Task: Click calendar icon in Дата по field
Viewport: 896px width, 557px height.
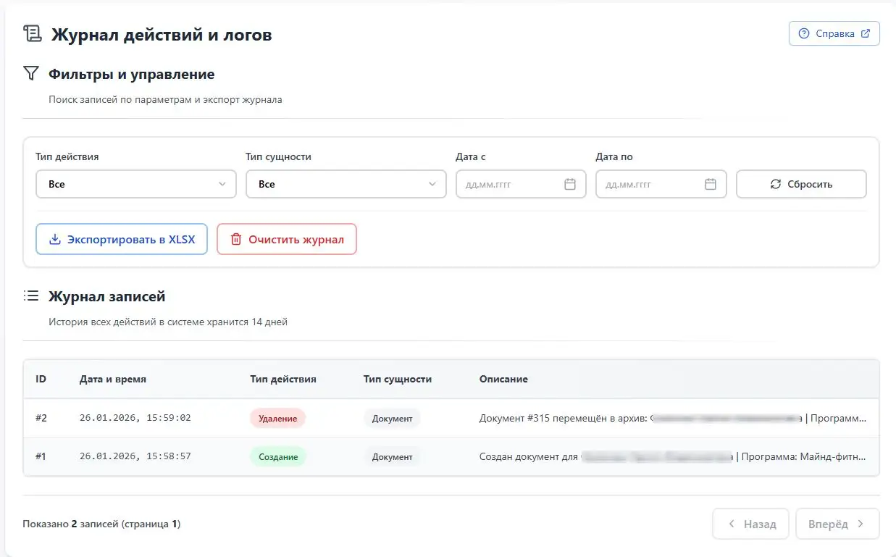Action: 711,184
